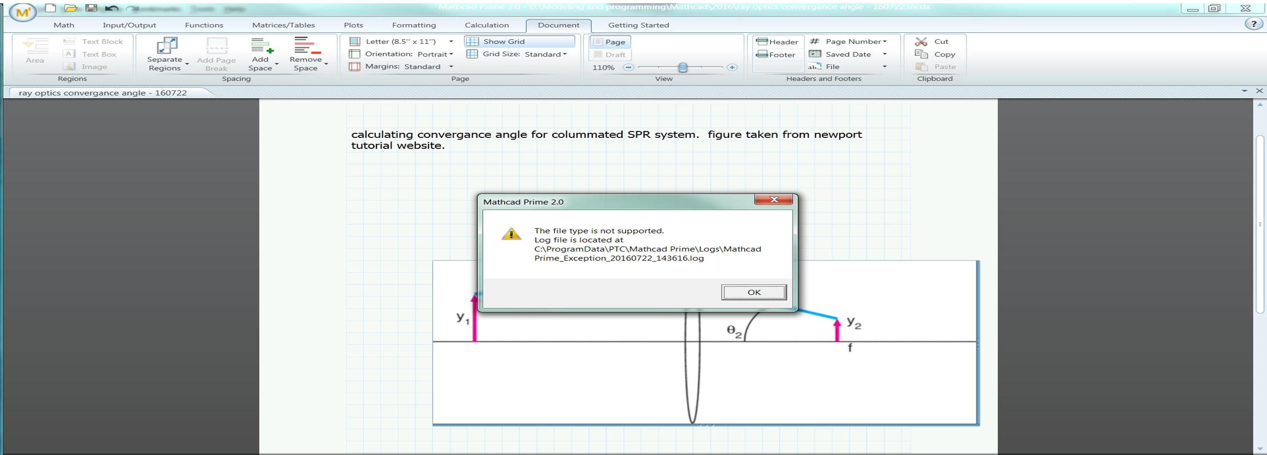Save the worksheet with the floppy disk icon
Screen dimensions: 1267x455
click(91, 8)
